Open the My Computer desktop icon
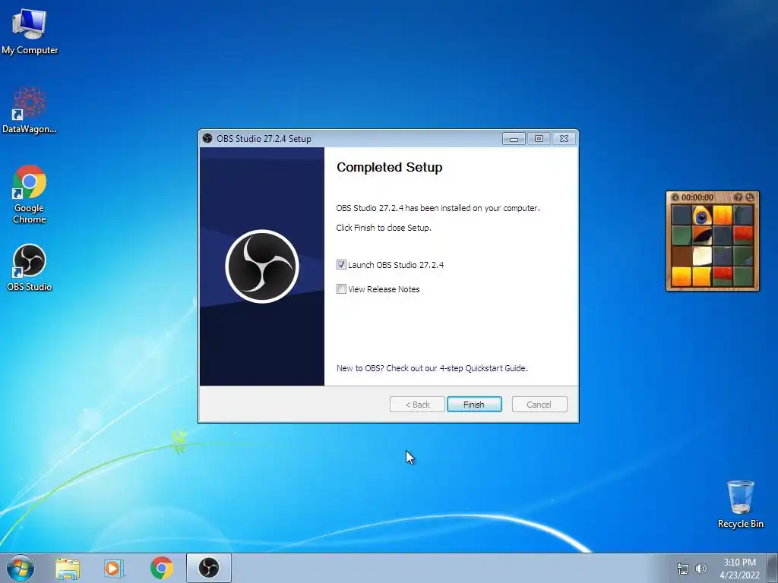This screenshot has width=778, height=583. [30, 30]
